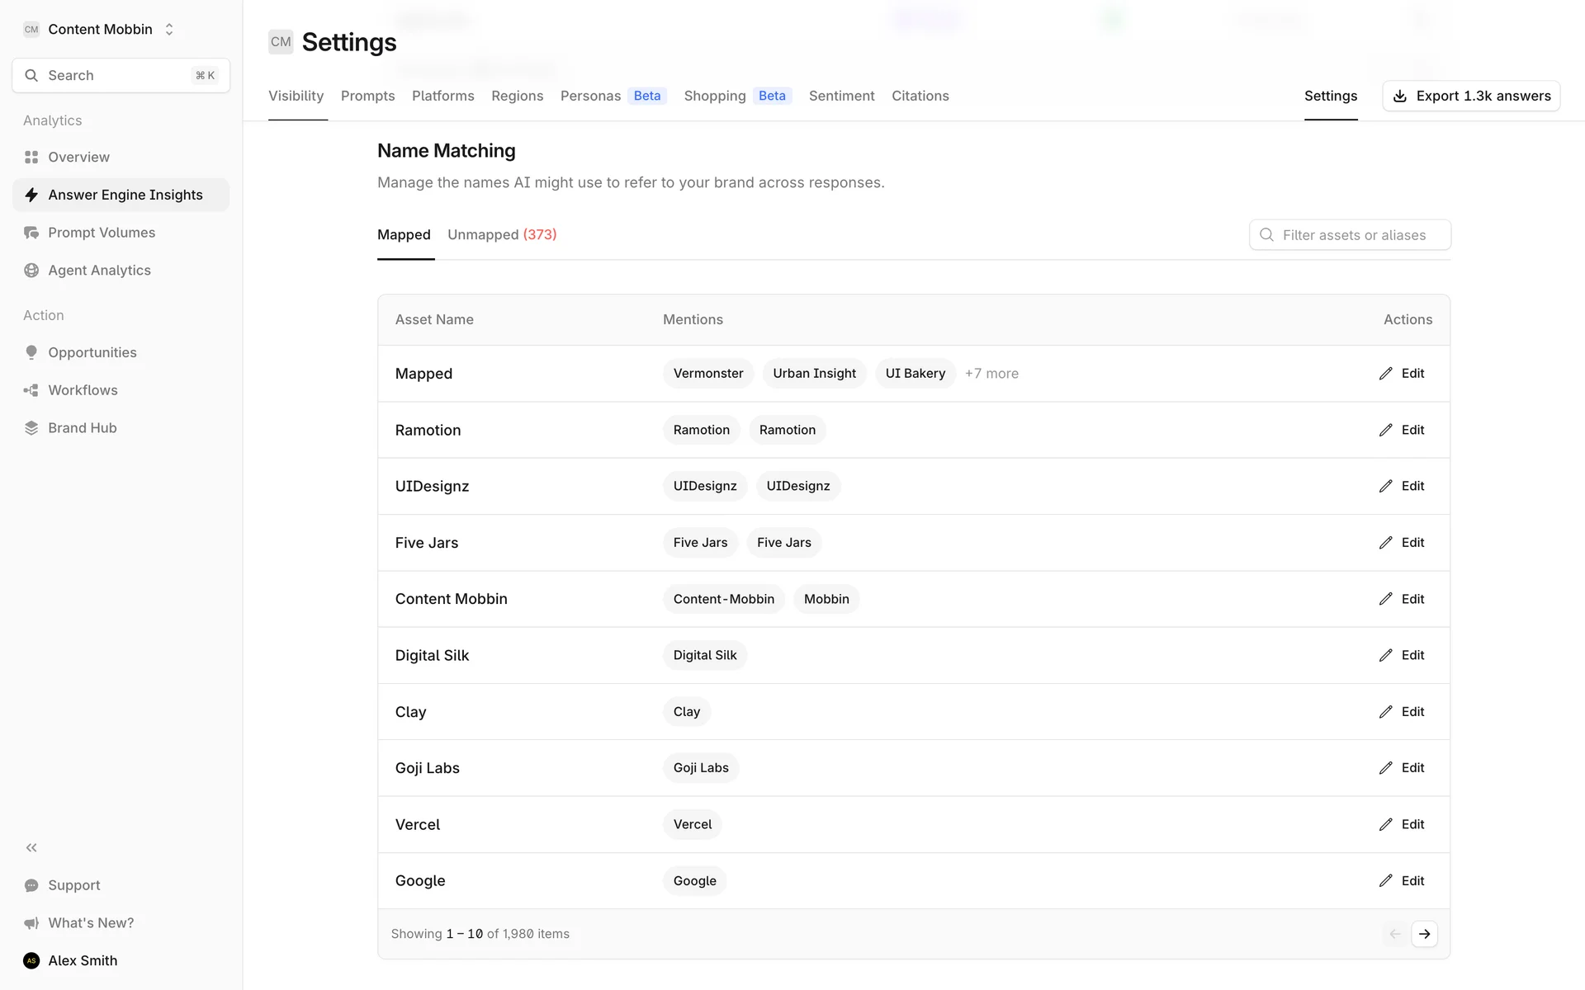Click the Brand Hub layers icon
This screenshot has height=990, width=1585.
point(31,428)
